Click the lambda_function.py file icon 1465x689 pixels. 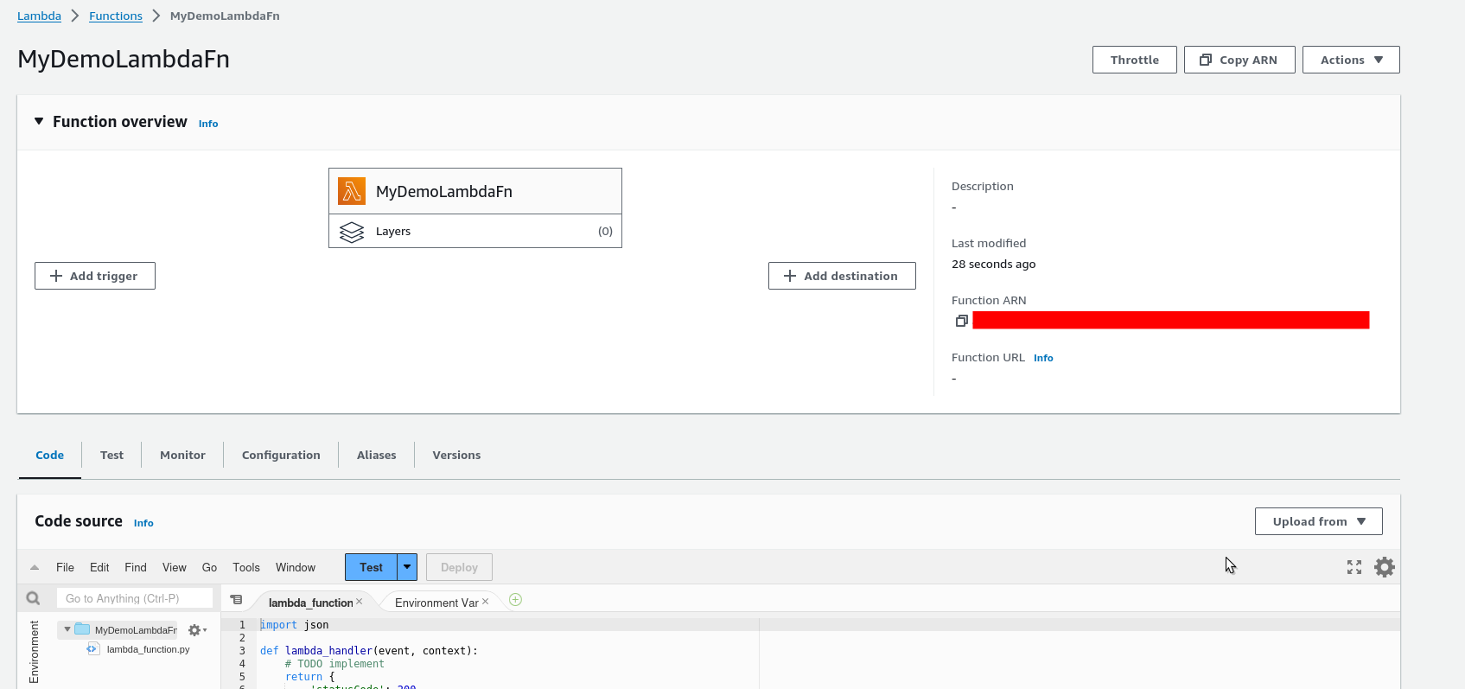[x=92, y=648]
